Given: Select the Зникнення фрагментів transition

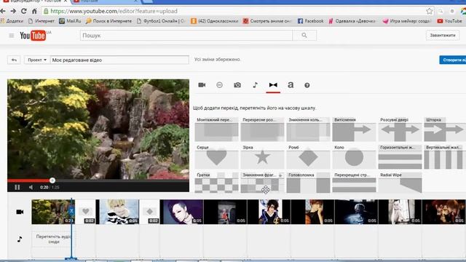Looking at the screenshot, I should point(262,183).
